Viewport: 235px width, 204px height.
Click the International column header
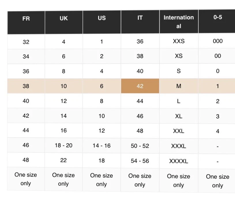click(179, 21)
